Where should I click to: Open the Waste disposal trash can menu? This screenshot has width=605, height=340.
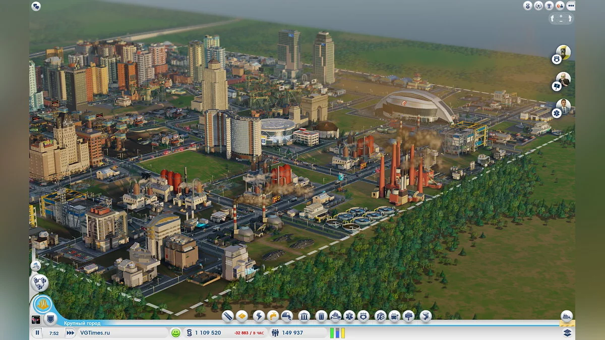point(321,316)
